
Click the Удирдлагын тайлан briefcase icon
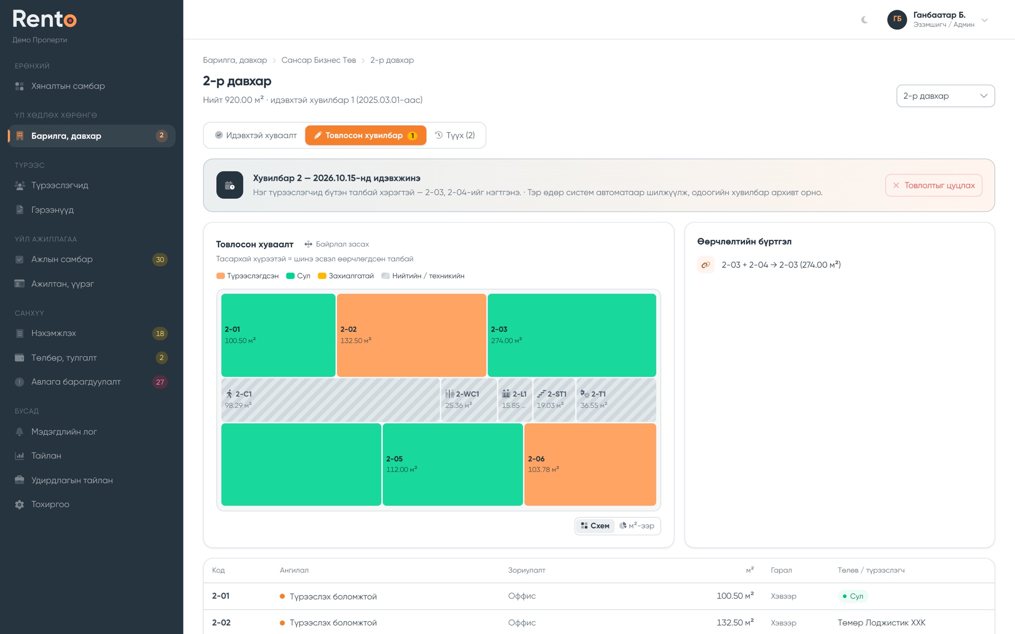[19, 480]
